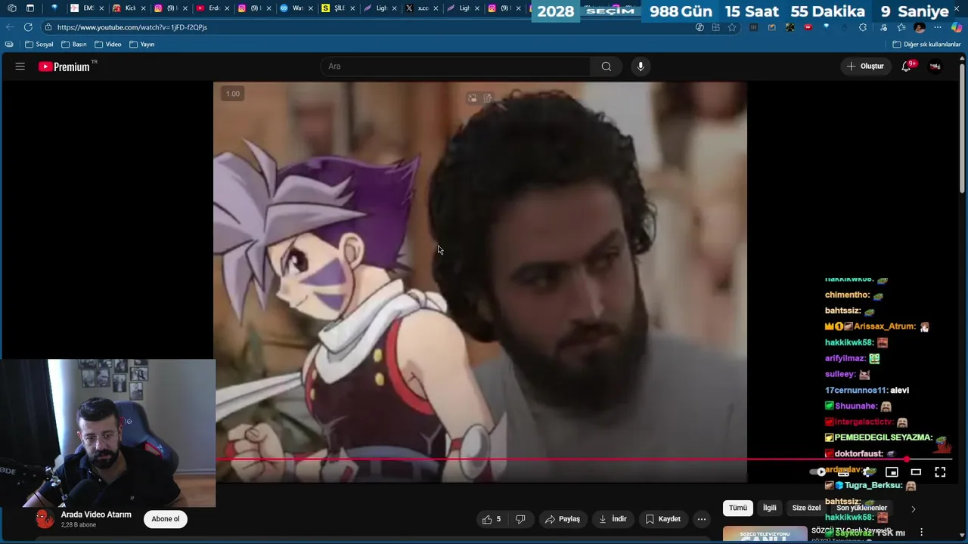This screenshot has width=968, height=544.
Task: Reload the page in the browser
Action: [28, 27]
